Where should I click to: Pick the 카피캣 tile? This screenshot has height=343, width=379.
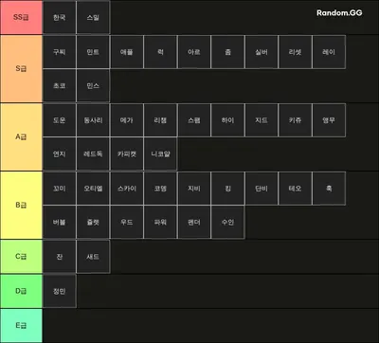127,153
